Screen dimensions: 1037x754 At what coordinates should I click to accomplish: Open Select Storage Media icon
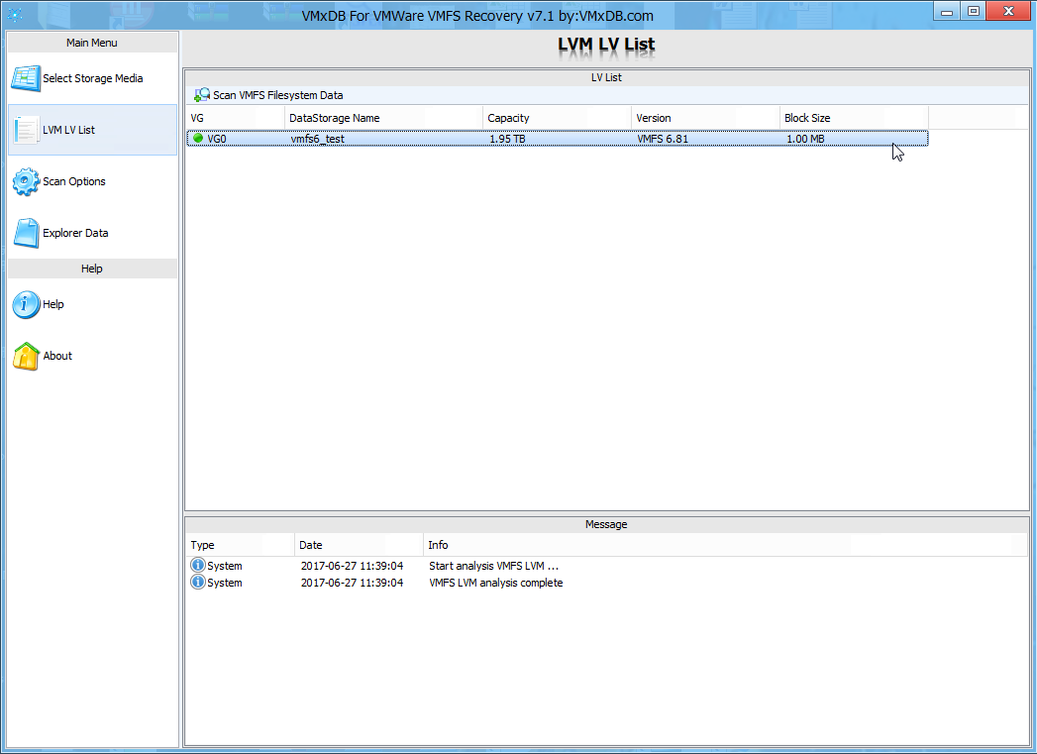[x=26, y=78]
